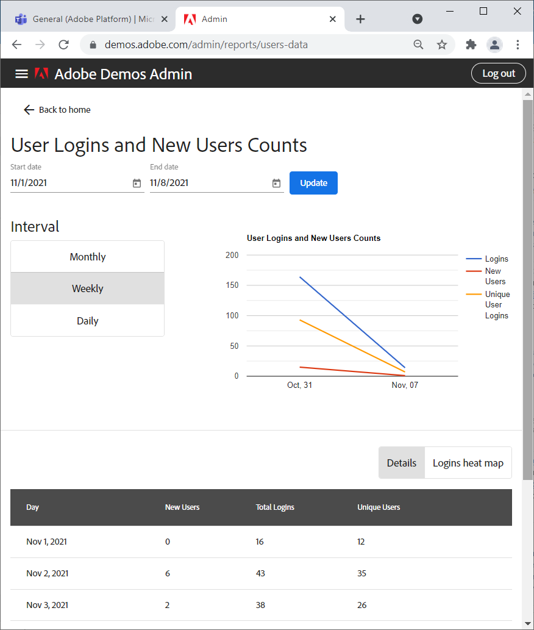Image resolution: width=534 pixels, height=630 pixels.
Task: Click the Adobe logo in header
Action: [41, 74]
